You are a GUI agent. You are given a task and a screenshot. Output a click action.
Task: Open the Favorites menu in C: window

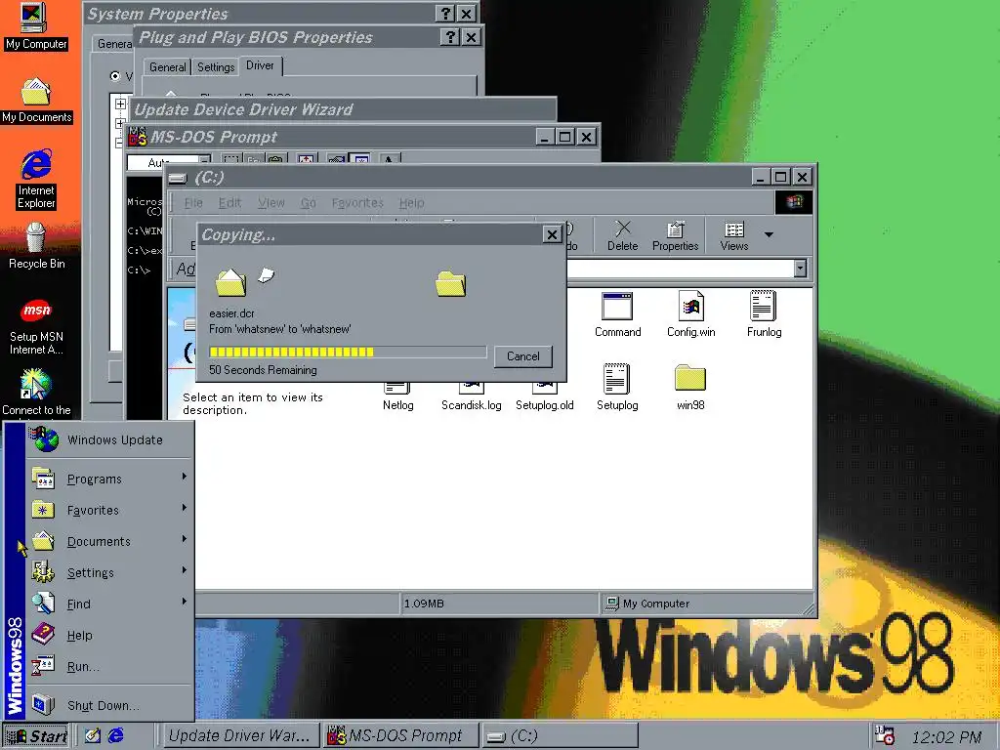357,203
